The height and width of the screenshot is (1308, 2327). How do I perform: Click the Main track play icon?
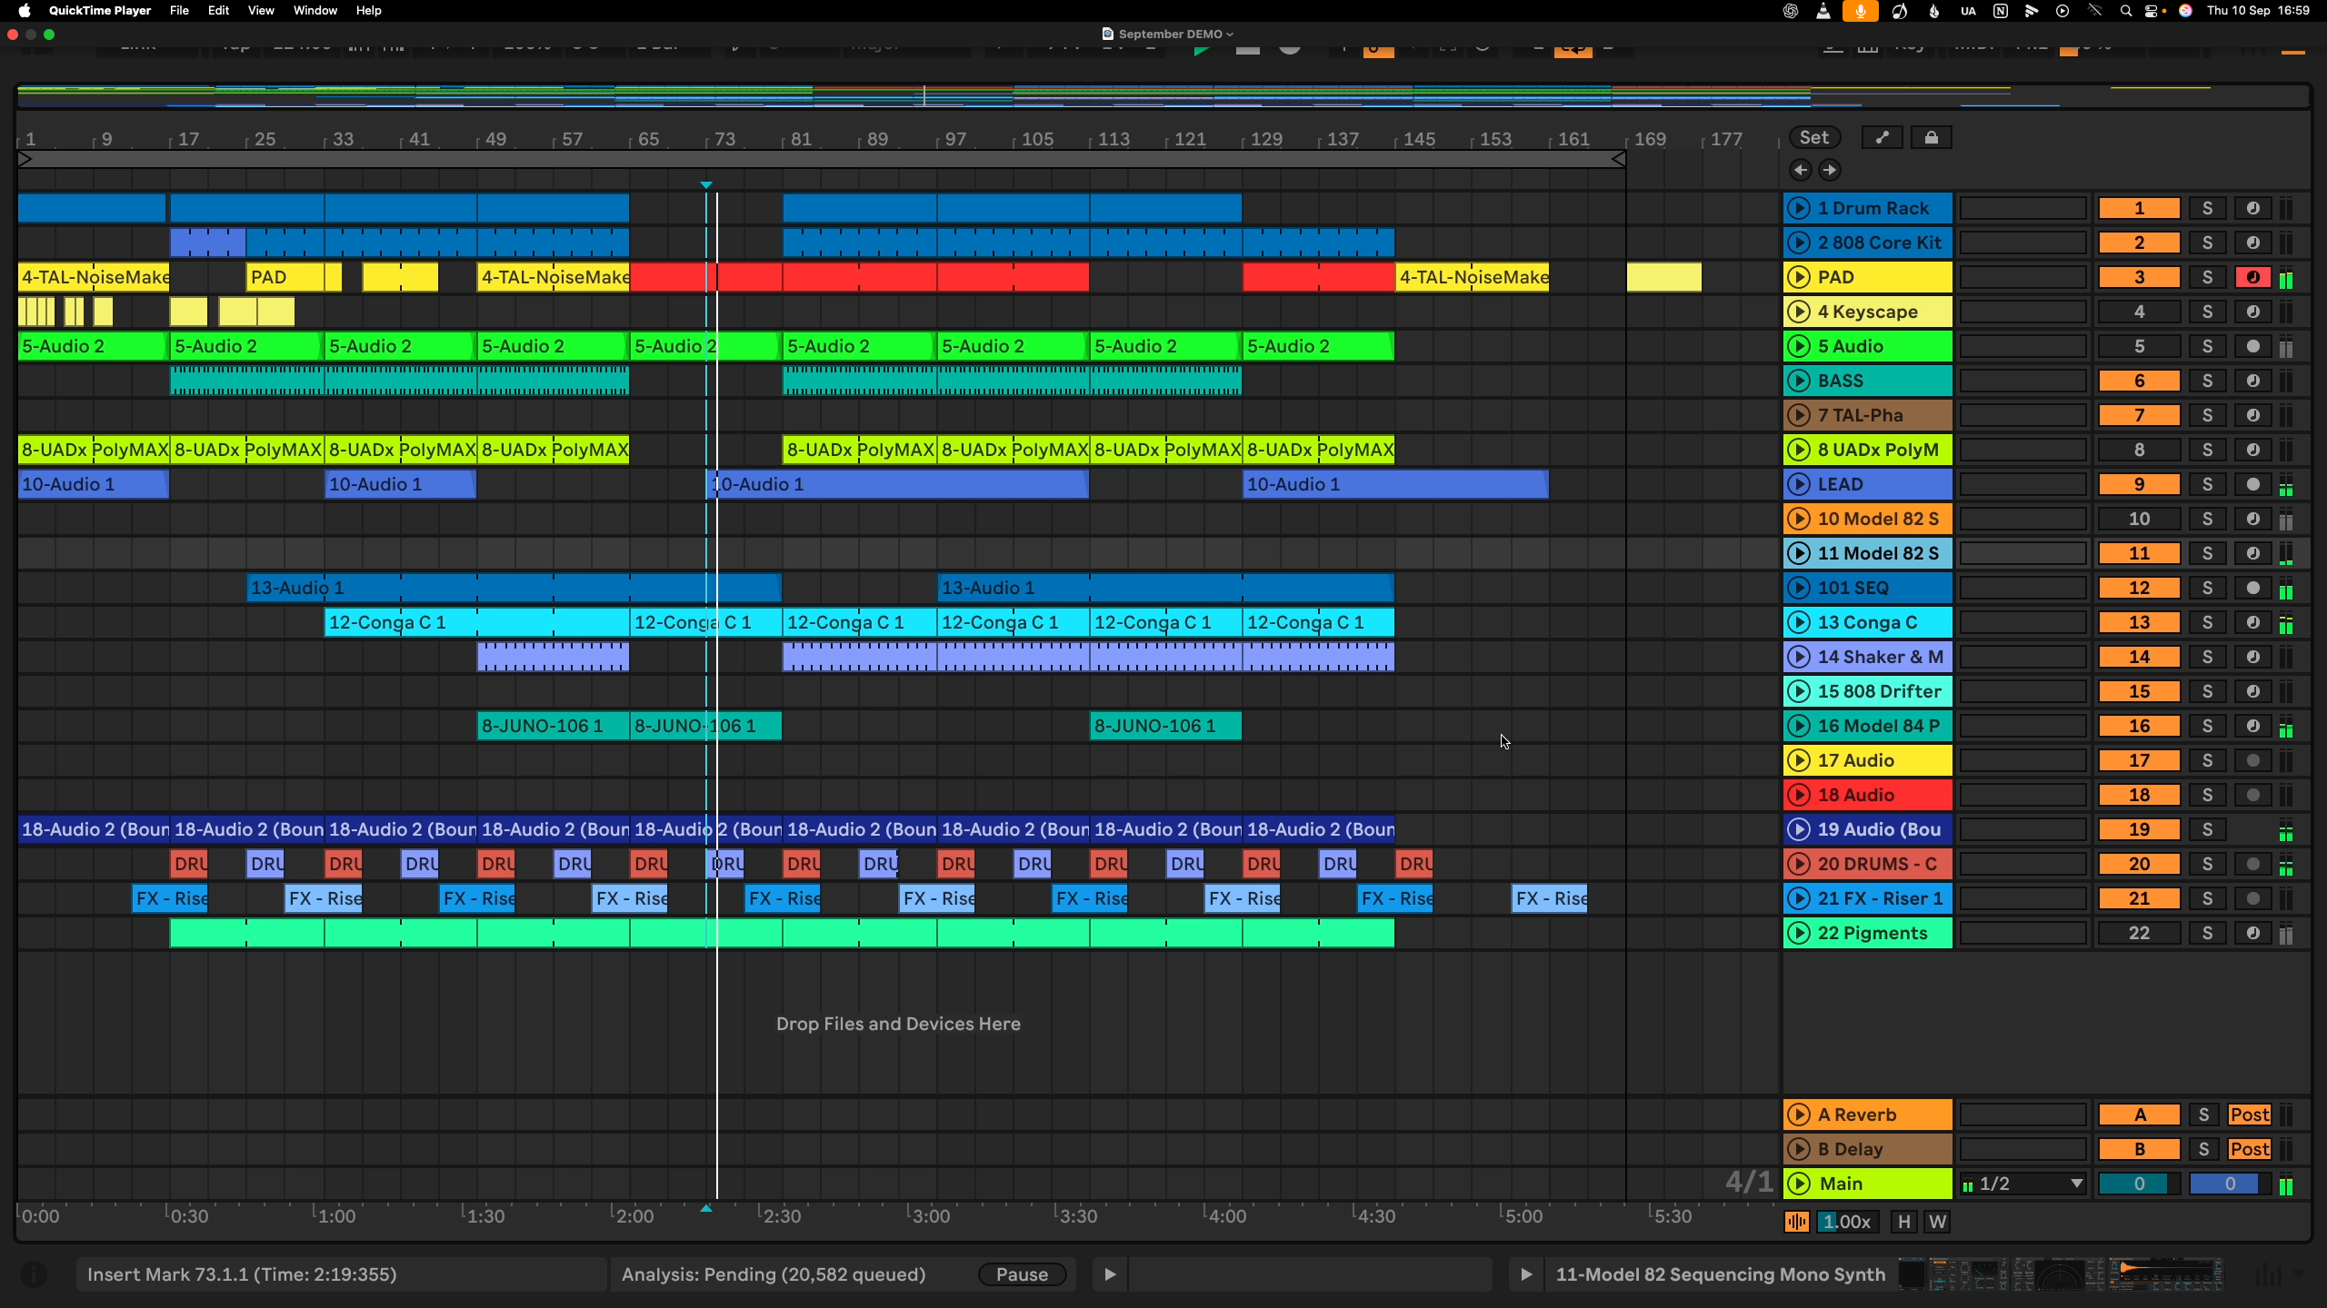point(1798,1184)
